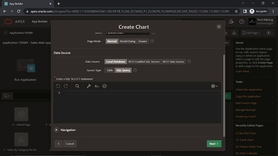Open recently edited Box Plot Chart
The width and height of the screenshot is (278, 156).
click(x=246, y=133)
